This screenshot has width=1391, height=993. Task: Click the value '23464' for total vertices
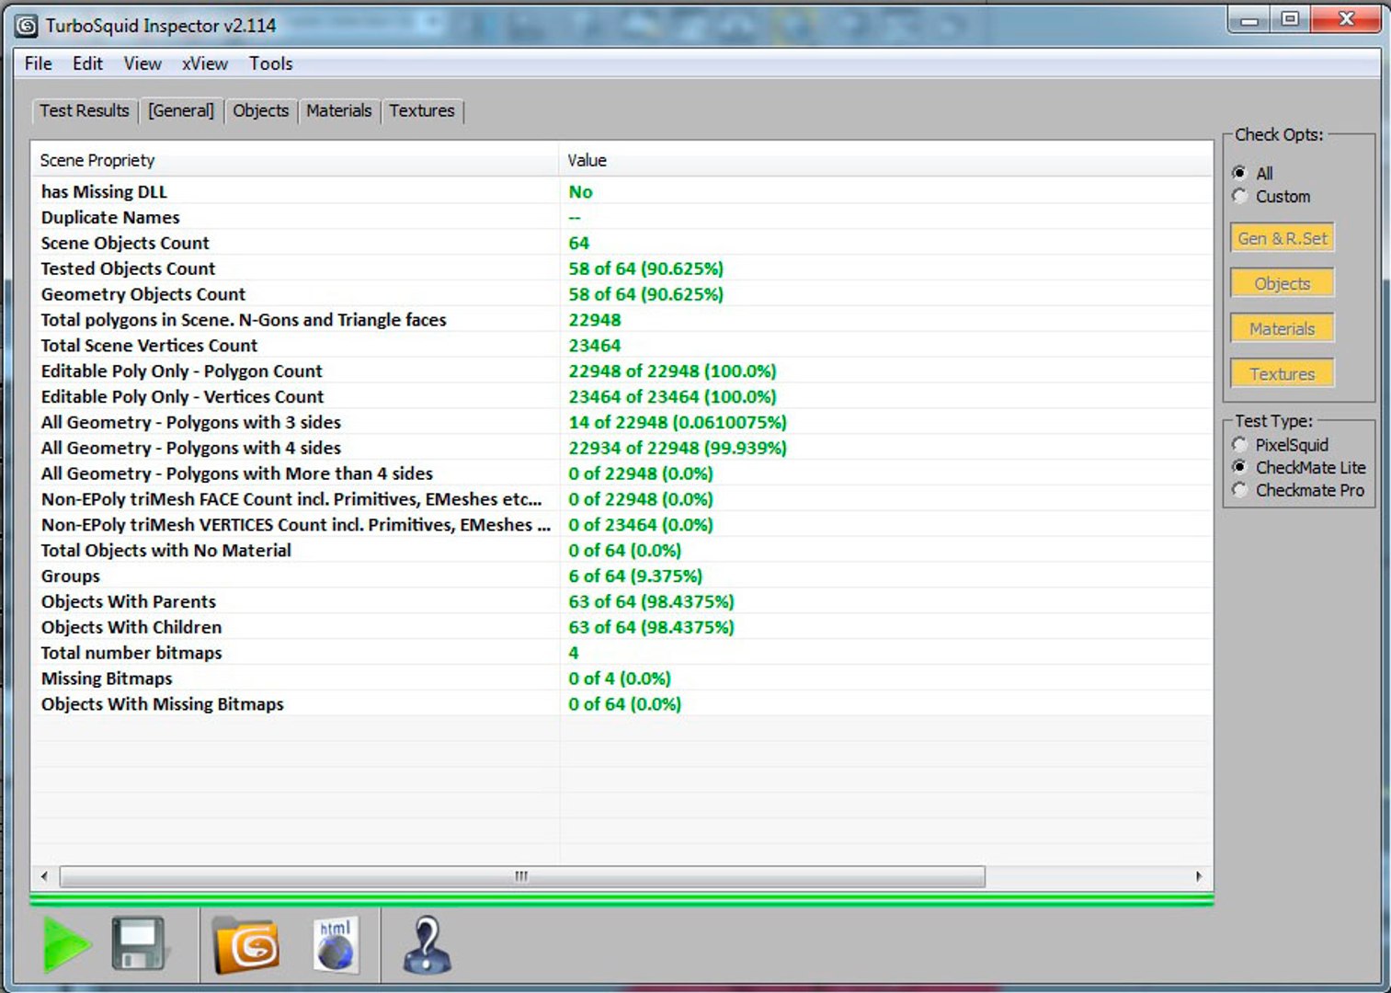click(x=595, y=346)
